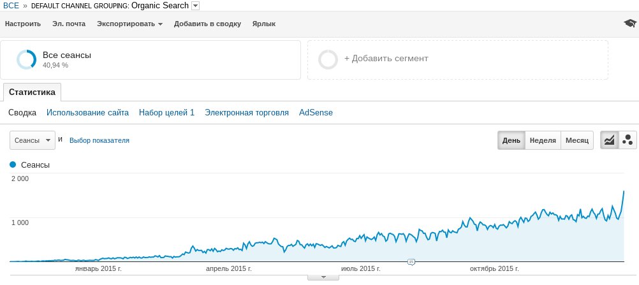The width and height of the screenshot is (639, 285).
Task: Open the Сеансы metric dropdown
Action: pos(32,140)
